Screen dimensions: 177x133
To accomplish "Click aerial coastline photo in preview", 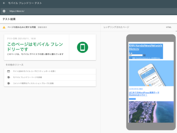I will (151, 112).
